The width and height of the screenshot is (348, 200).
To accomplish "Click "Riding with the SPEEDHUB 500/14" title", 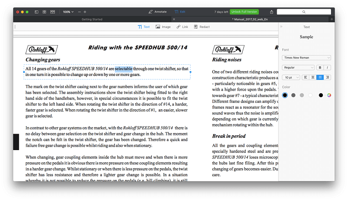I will click(138, 48).
